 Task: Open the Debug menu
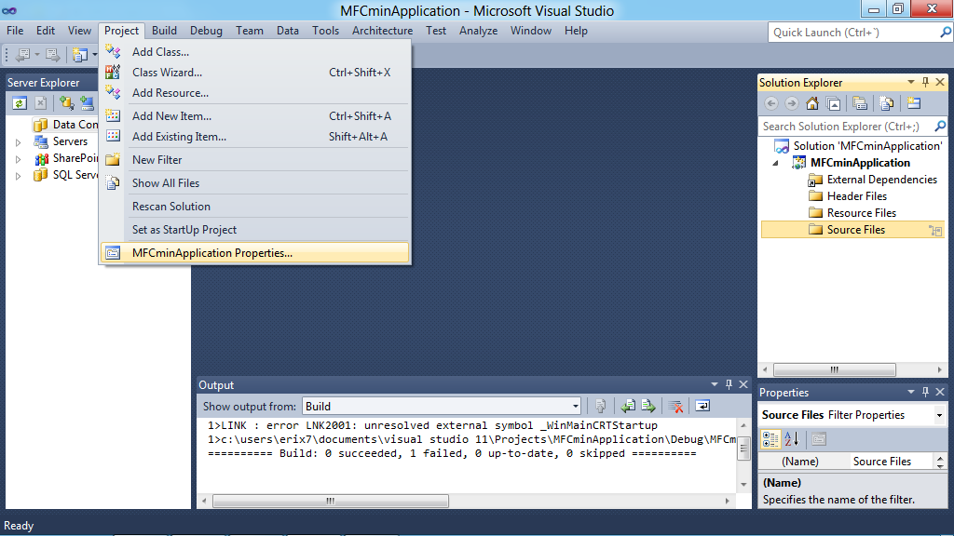coord(206,30)
